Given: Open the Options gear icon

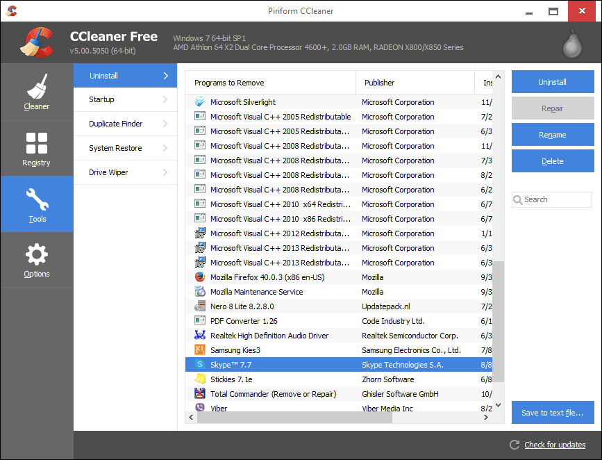Looking at the screenshot, I should (37, 254).
